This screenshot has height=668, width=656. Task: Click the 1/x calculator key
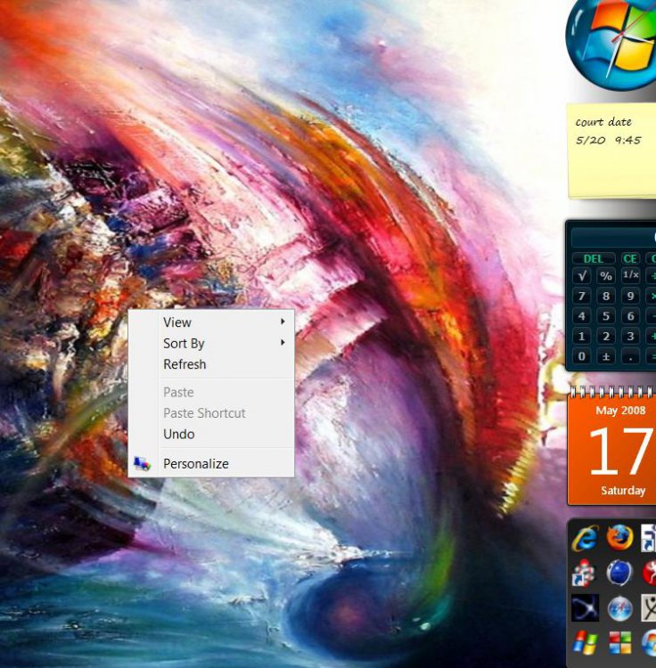tap(630, 275)
